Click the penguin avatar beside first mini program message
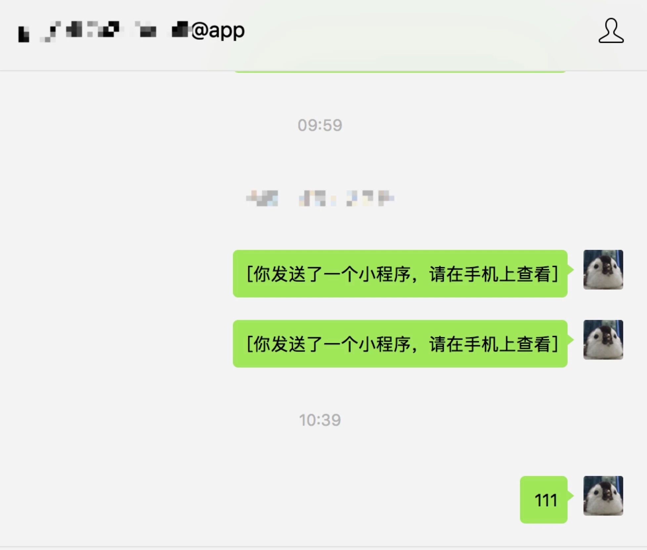This screenshot has height=550, width=647. (x=603, y=270)
